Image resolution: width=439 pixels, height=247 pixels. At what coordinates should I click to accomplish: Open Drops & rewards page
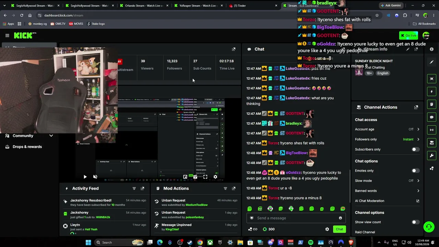(x=27, y=147)
